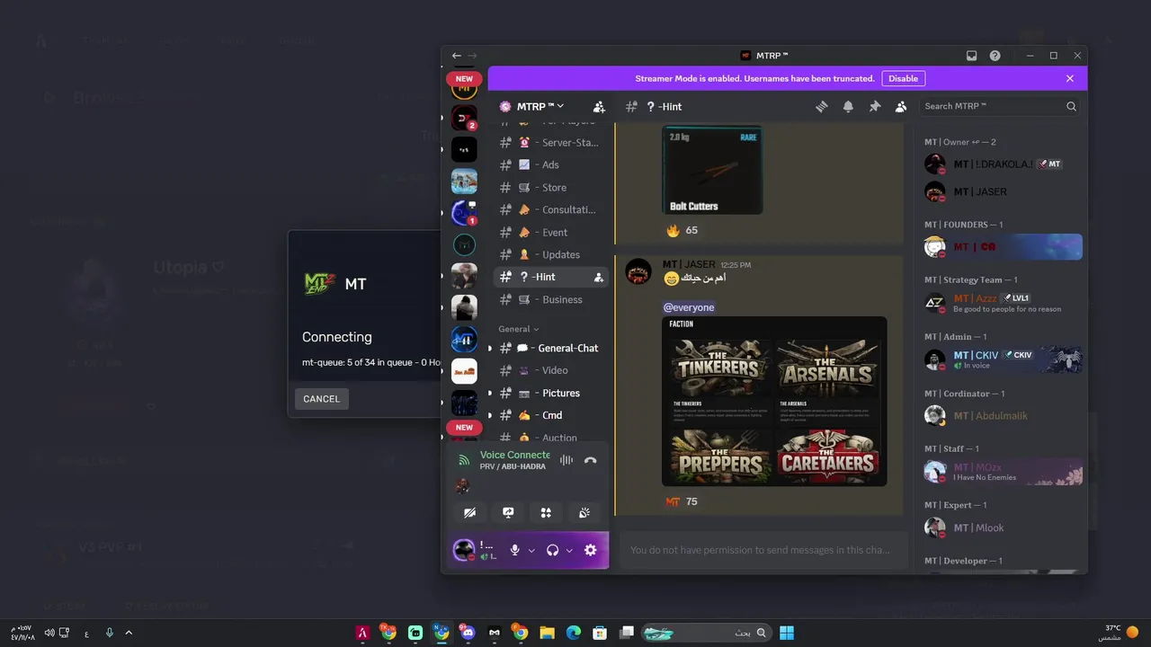Toggle the camera on in voice panel
The width and height of the screenshot is (1151, 647).
pyautogui.click(x=470, y=512)
